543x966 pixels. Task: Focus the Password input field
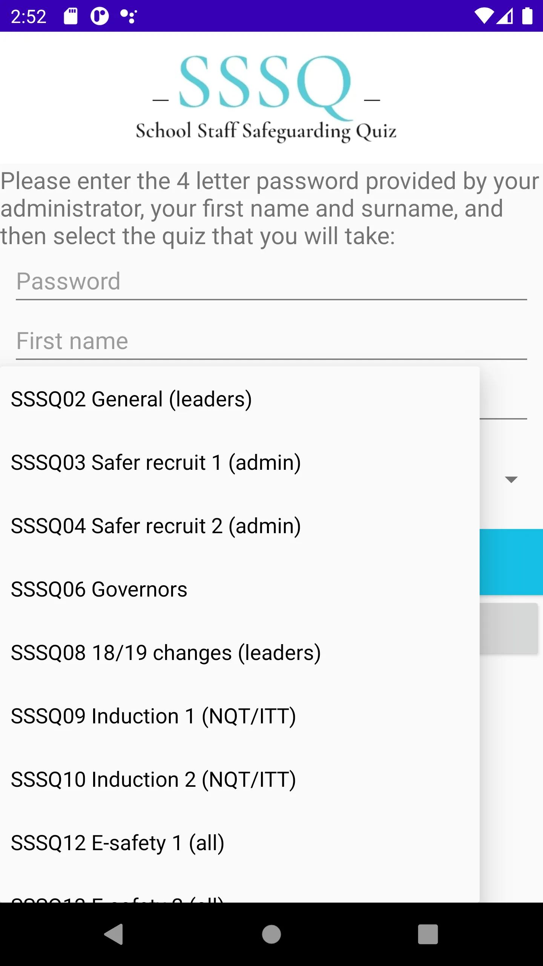271,281
